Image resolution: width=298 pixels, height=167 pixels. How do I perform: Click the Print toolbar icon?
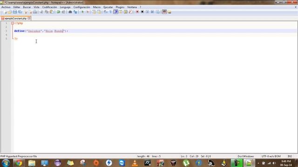point(35,12)
